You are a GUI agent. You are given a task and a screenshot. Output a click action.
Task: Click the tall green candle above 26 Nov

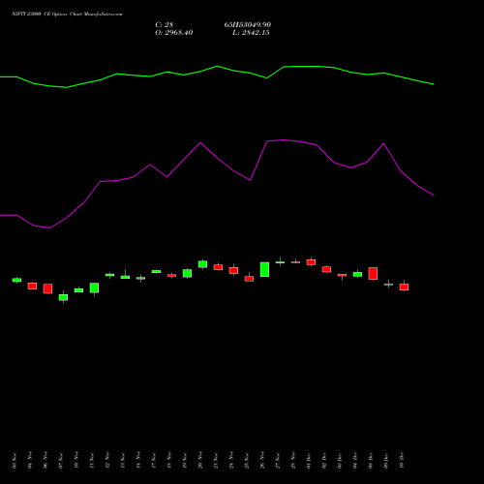pyautogui.click(x=264, y=269)
